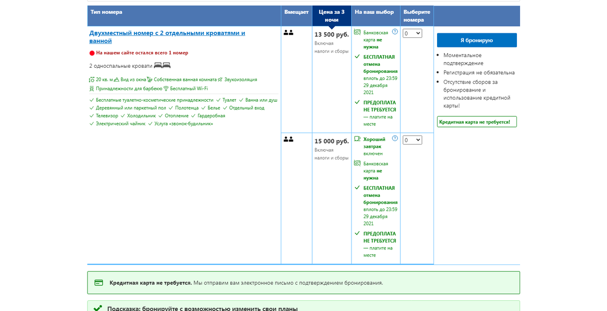
Task: Click БЕСПЛАТНАЯ отмена бронирования in 13 500 руб. row
Action: [380, 64]
